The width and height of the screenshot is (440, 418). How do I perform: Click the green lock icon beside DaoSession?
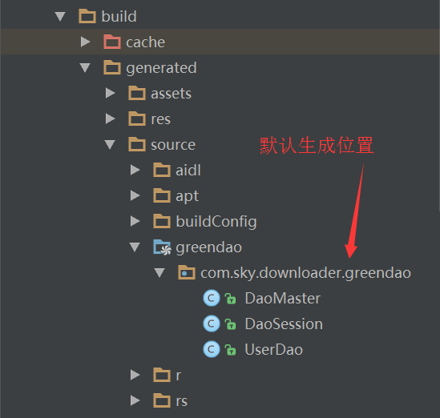(x=230, y=324)
